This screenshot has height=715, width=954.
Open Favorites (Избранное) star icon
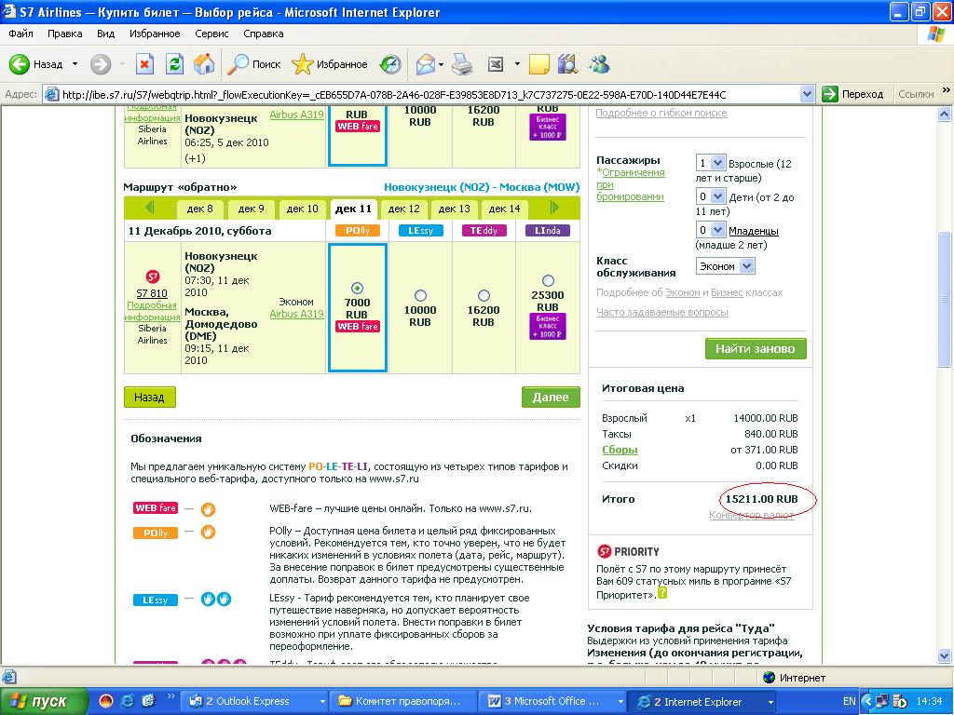coord(302,64)
